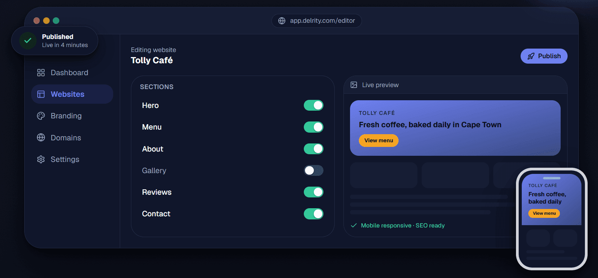Disable the Contact section toggle
The image size is (598, 278).
[313, 214]
